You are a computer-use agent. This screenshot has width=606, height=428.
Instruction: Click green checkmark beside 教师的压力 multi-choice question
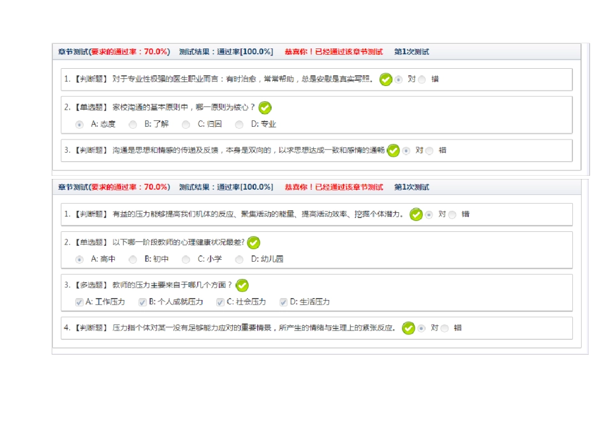click(242, 285)
